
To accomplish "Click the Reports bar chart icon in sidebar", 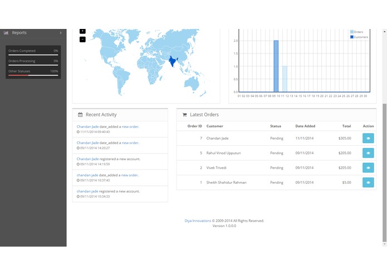I will click(6, 32).
